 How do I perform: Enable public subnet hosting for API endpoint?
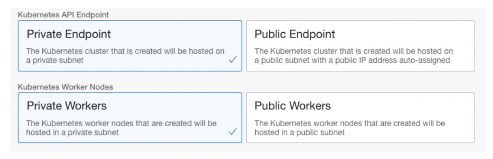(x=360, y=46)
